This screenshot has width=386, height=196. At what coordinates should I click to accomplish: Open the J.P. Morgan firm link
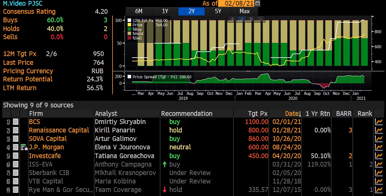click(x=46, y=147)
